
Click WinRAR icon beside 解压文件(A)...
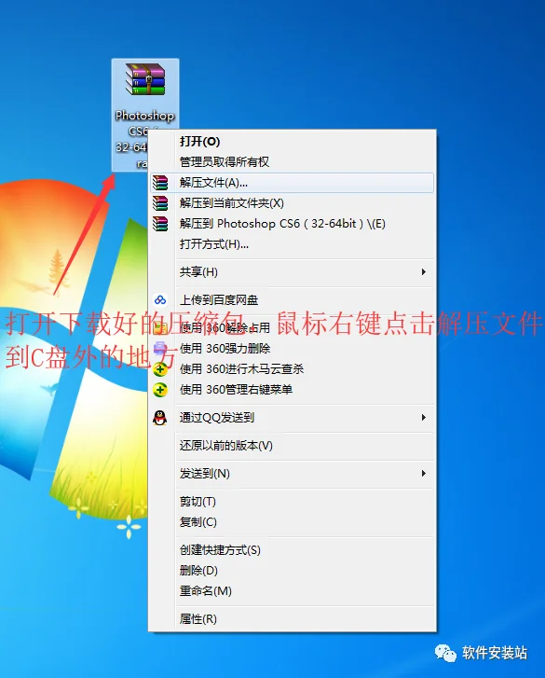[x=160, y=183]
